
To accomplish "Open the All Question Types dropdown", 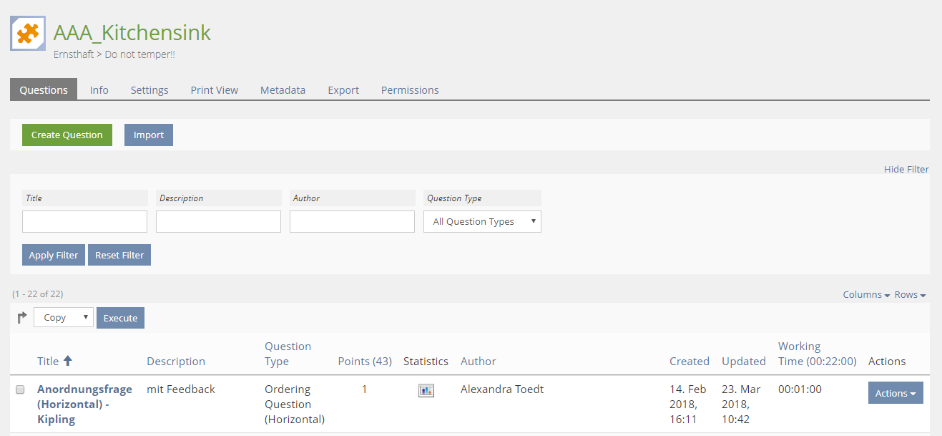I will 482,222.
